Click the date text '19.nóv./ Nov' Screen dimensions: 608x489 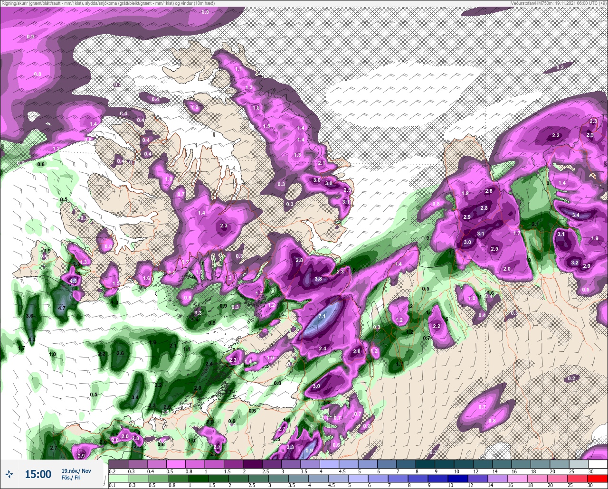click(x=76, y=470)
